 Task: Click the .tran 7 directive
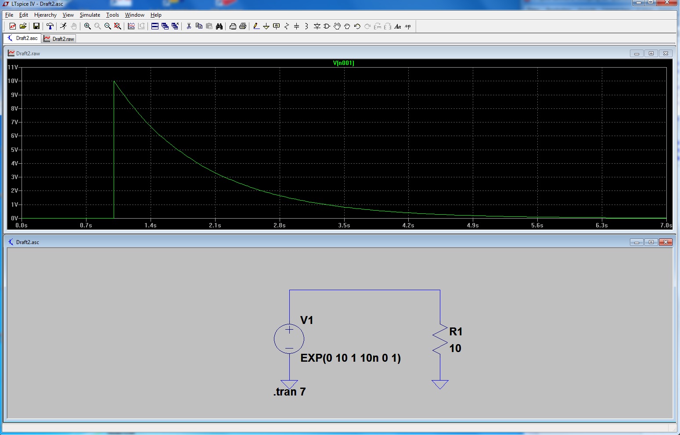point(289,392)
